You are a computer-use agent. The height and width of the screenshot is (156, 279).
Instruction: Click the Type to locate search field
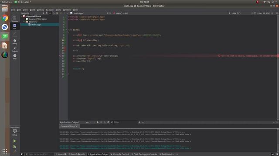pos(39,154)
